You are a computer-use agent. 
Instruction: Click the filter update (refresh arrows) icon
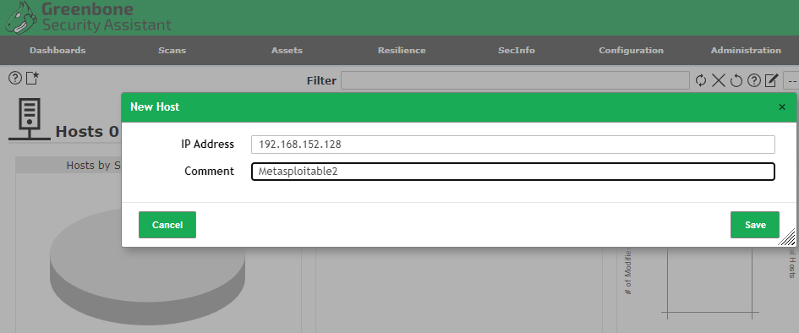point(701,80)
